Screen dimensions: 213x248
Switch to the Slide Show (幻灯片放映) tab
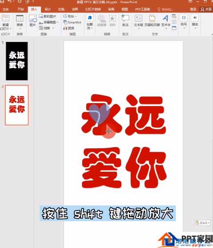click(93, 9)
